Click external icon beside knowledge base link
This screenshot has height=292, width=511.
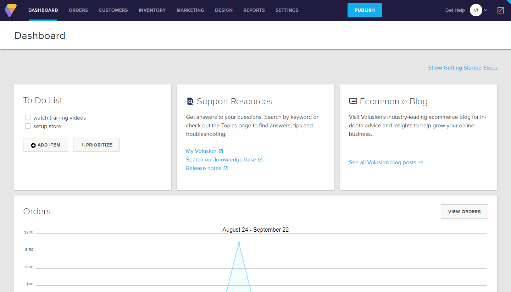(x=260, y=160)
